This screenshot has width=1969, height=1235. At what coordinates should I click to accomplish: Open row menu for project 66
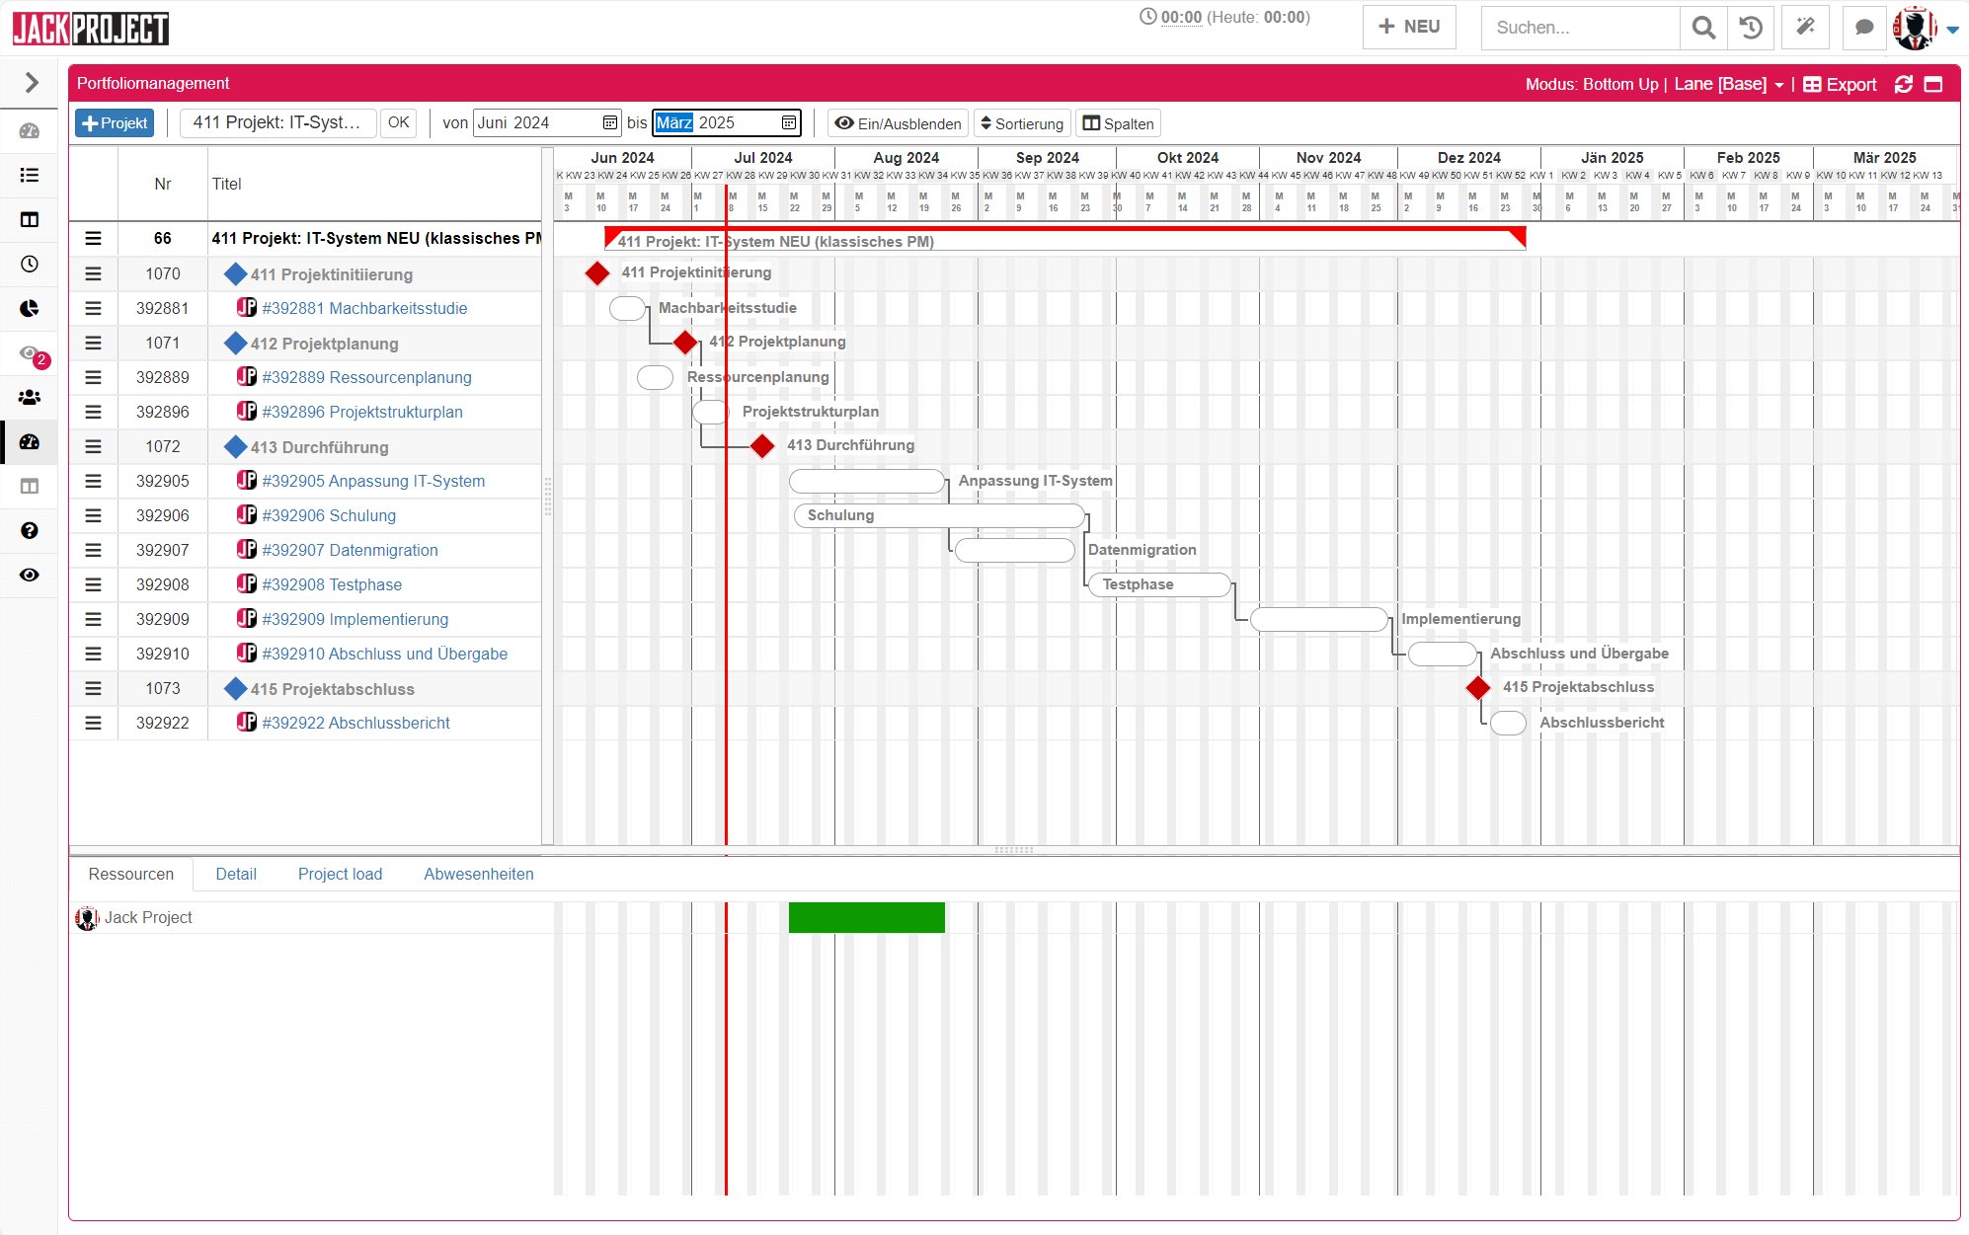pos(93,238)
